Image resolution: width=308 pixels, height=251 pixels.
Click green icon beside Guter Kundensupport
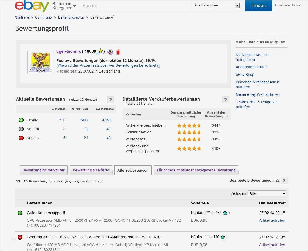(x=20, y=213)
